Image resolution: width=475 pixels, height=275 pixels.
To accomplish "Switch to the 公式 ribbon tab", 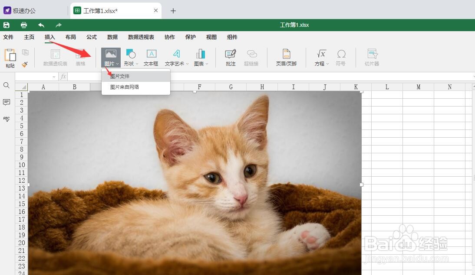I will pos(91,37).
